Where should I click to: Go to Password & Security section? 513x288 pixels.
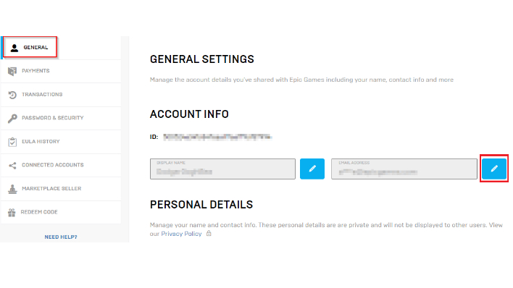point(61,119)
